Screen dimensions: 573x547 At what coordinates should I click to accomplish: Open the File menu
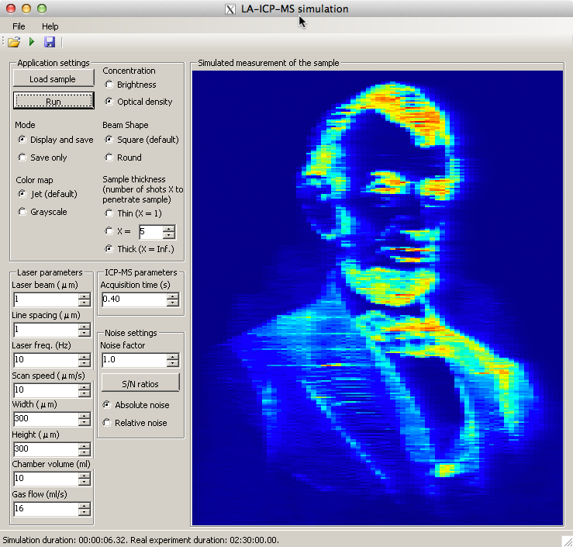point(19,26)
